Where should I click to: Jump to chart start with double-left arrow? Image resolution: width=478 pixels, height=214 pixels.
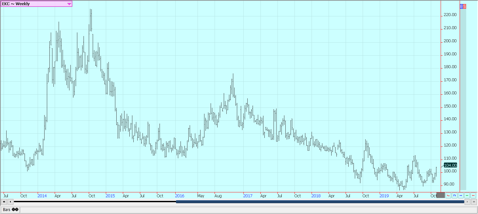coord(4,202)
